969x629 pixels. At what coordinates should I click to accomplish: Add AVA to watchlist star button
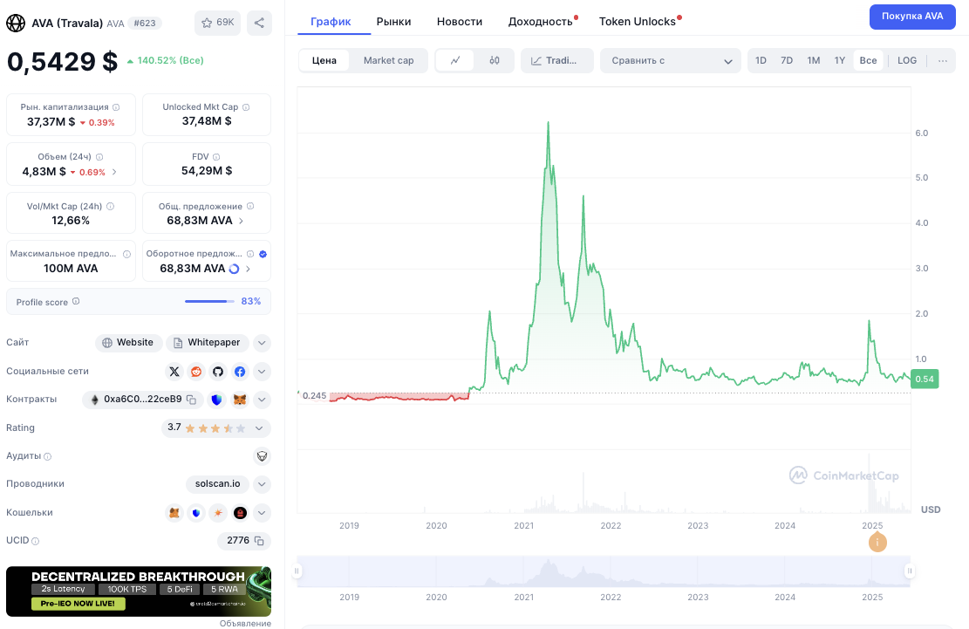click(x=217, y=23)
